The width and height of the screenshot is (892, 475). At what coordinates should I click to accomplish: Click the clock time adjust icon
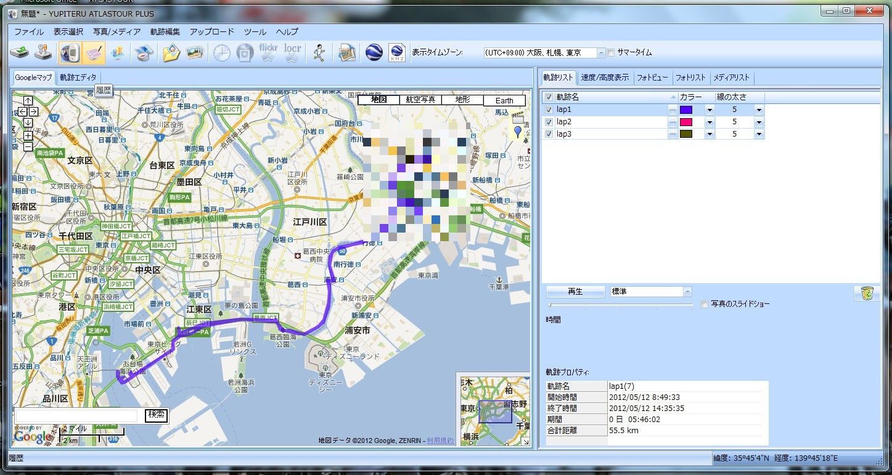(221, 53)
